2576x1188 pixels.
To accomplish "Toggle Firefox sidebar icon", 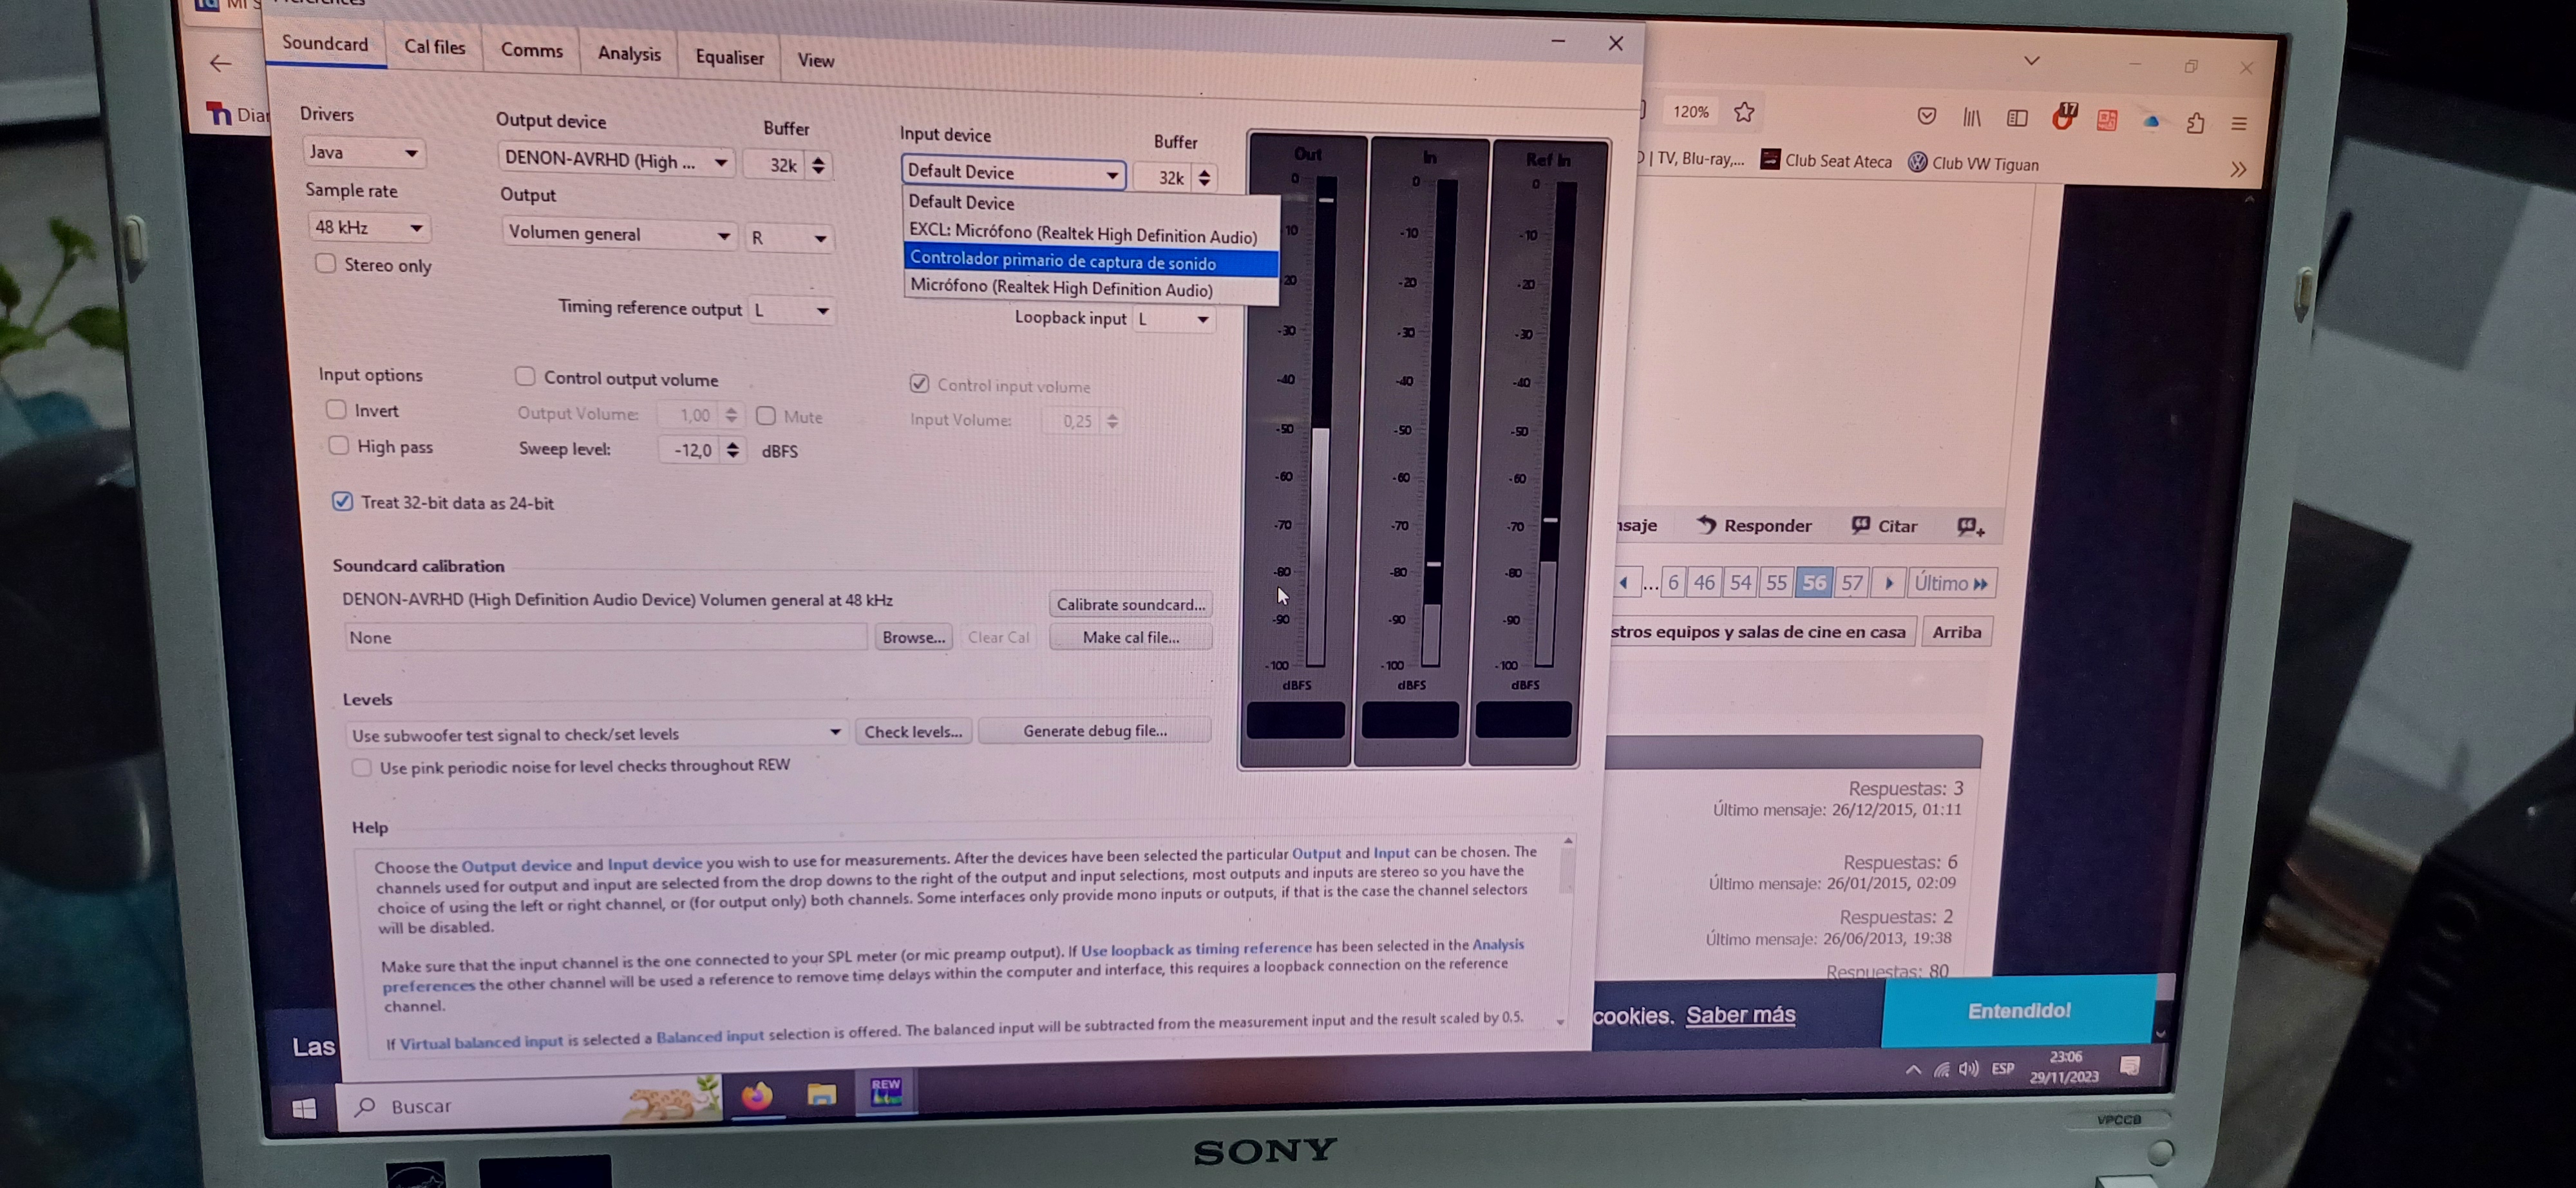I will tap(2016, 118).
